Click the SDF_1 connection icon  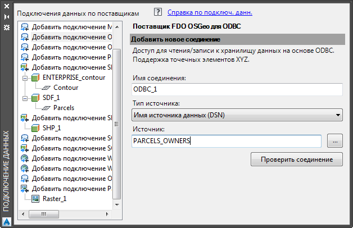pyautogui.click(x=36, y=98)
